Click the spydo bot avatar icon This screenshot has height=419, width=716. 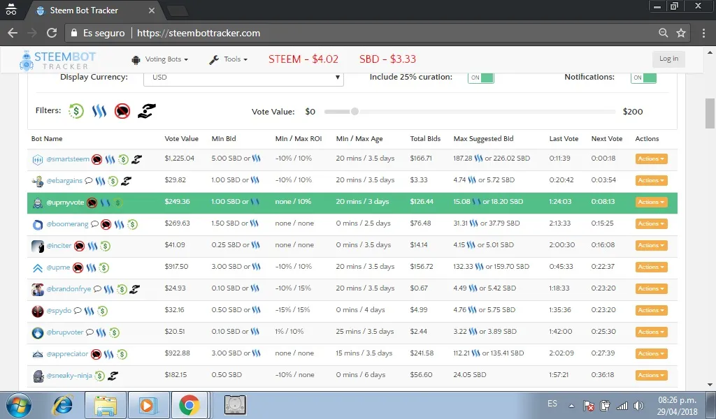coord(38,311)
